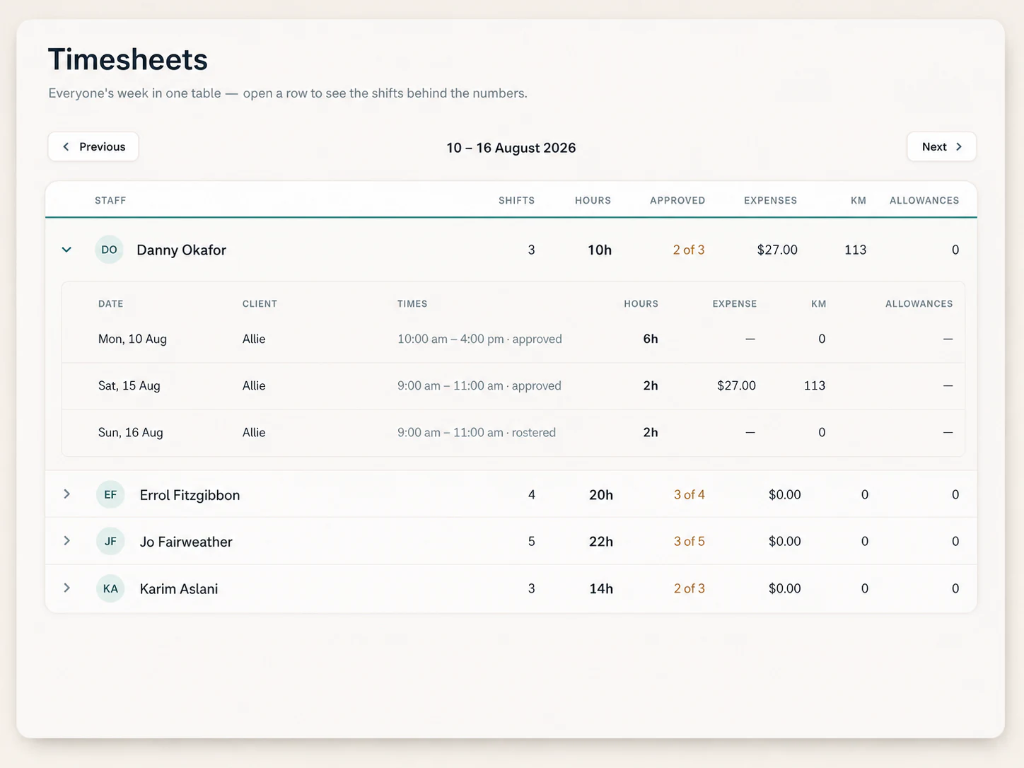Expand Karim Aslani's timesheet row
The height and width of the screenshot is (768, 1024).
pos(66,588)
